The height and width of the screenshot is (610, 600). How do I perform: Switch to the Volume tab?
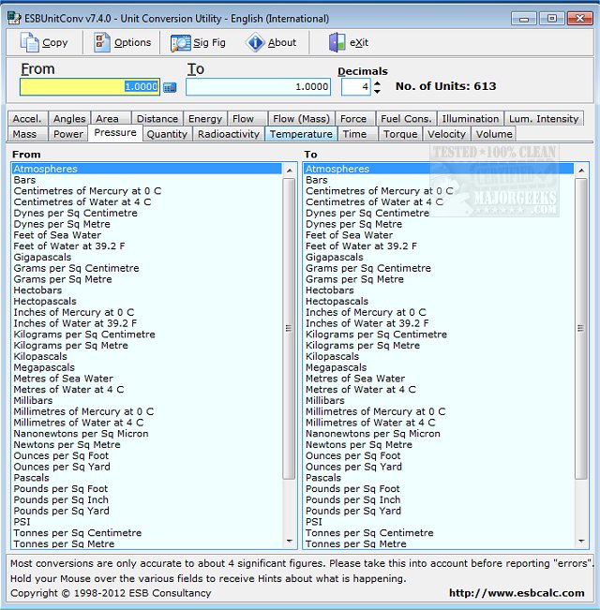pos(494,134)
